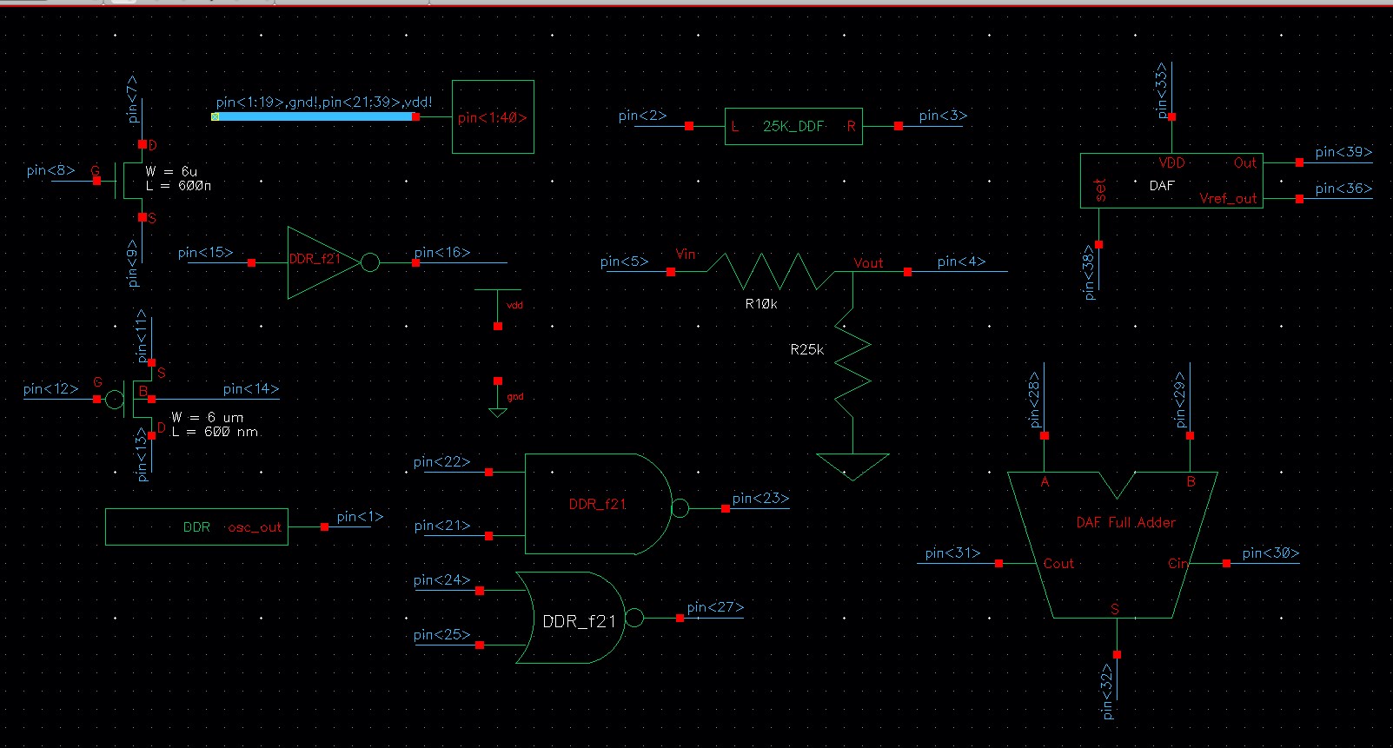Click the pin<33> VDD label
Viewport: 1393px width, 748px height.
1162,90
